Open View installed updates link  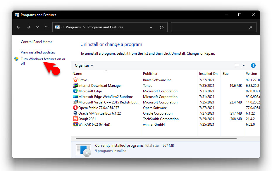38,52
